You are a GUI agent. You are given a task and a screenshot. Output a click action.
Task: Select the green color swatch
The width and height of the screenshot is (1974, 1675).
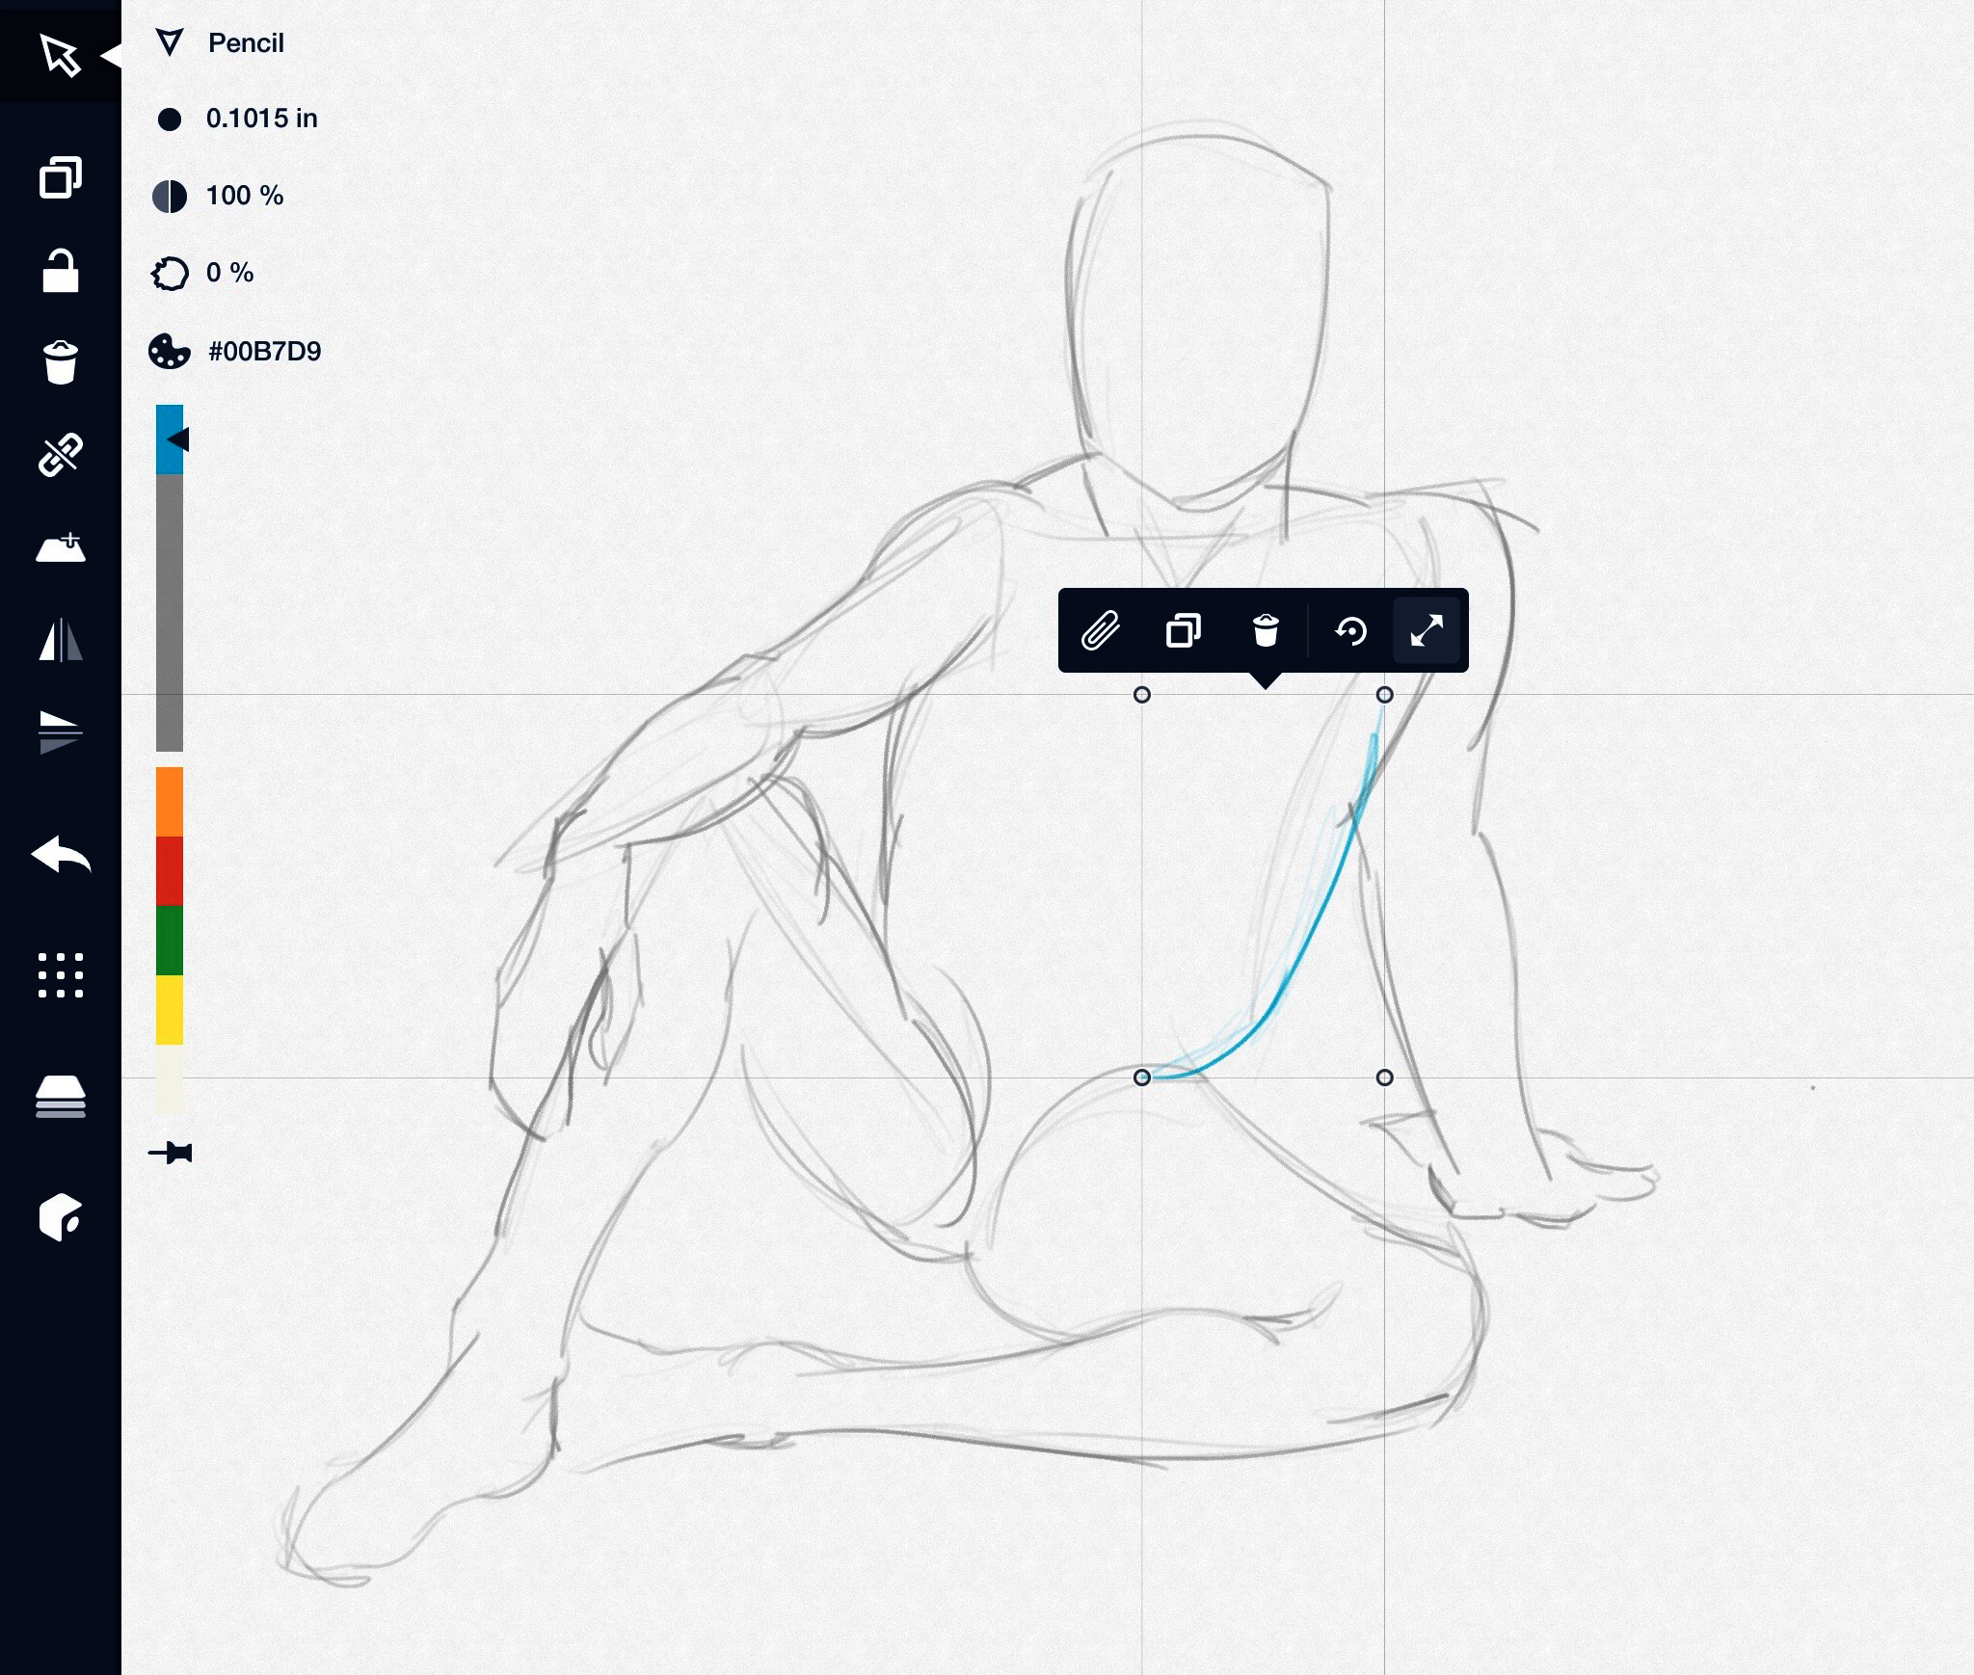point(170,941)
